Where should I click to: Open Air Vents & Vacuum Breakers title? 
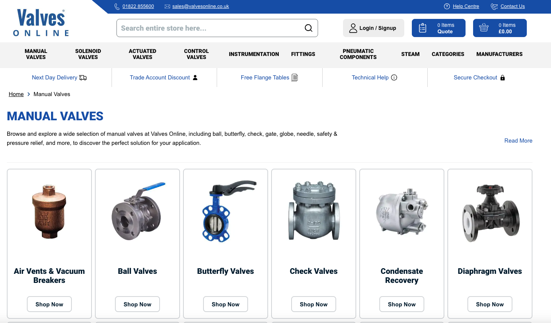[49, 276]
